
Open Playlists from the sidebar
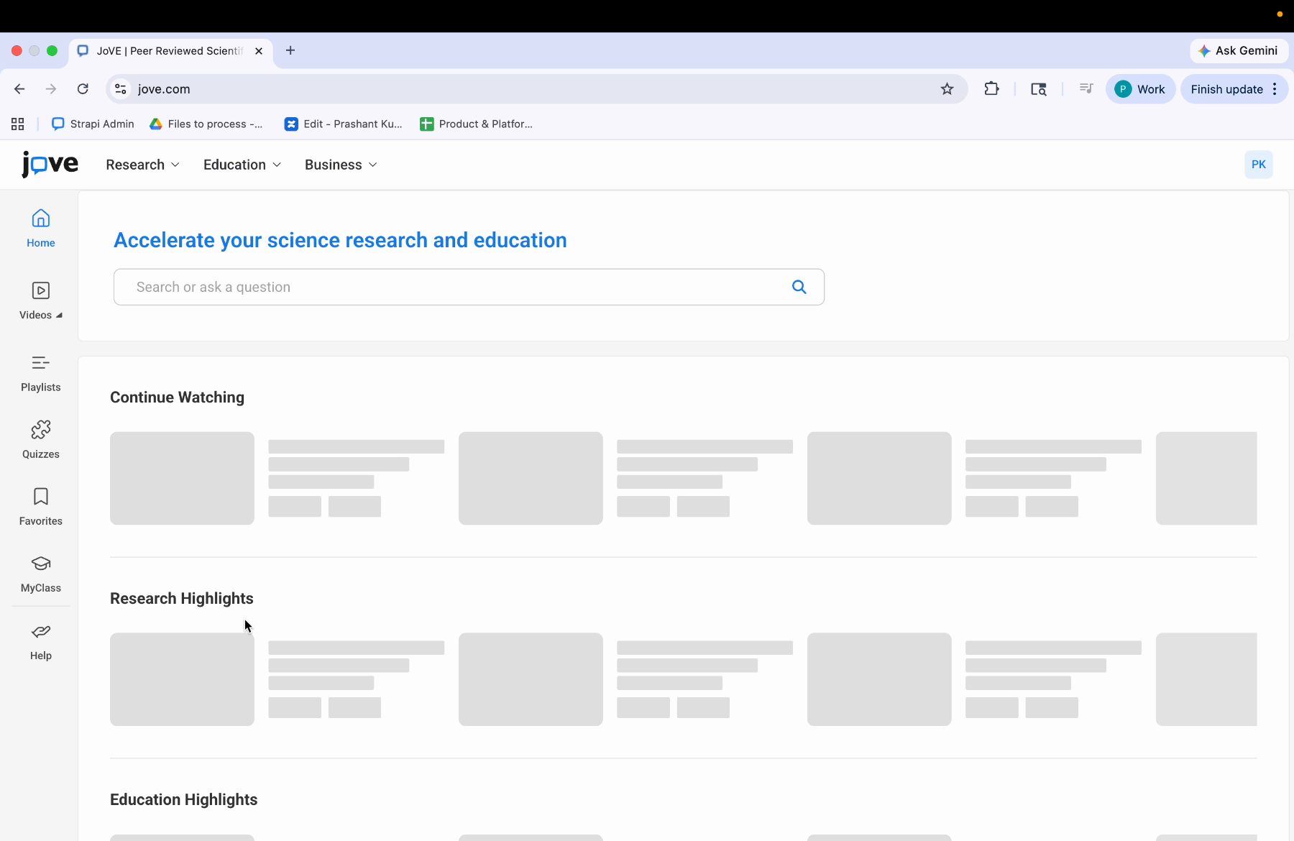click(x=41, y=373)
